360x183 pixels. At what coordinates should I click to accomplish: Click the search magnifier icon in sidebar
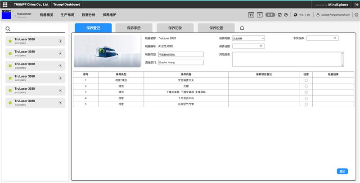coord(8,29)
